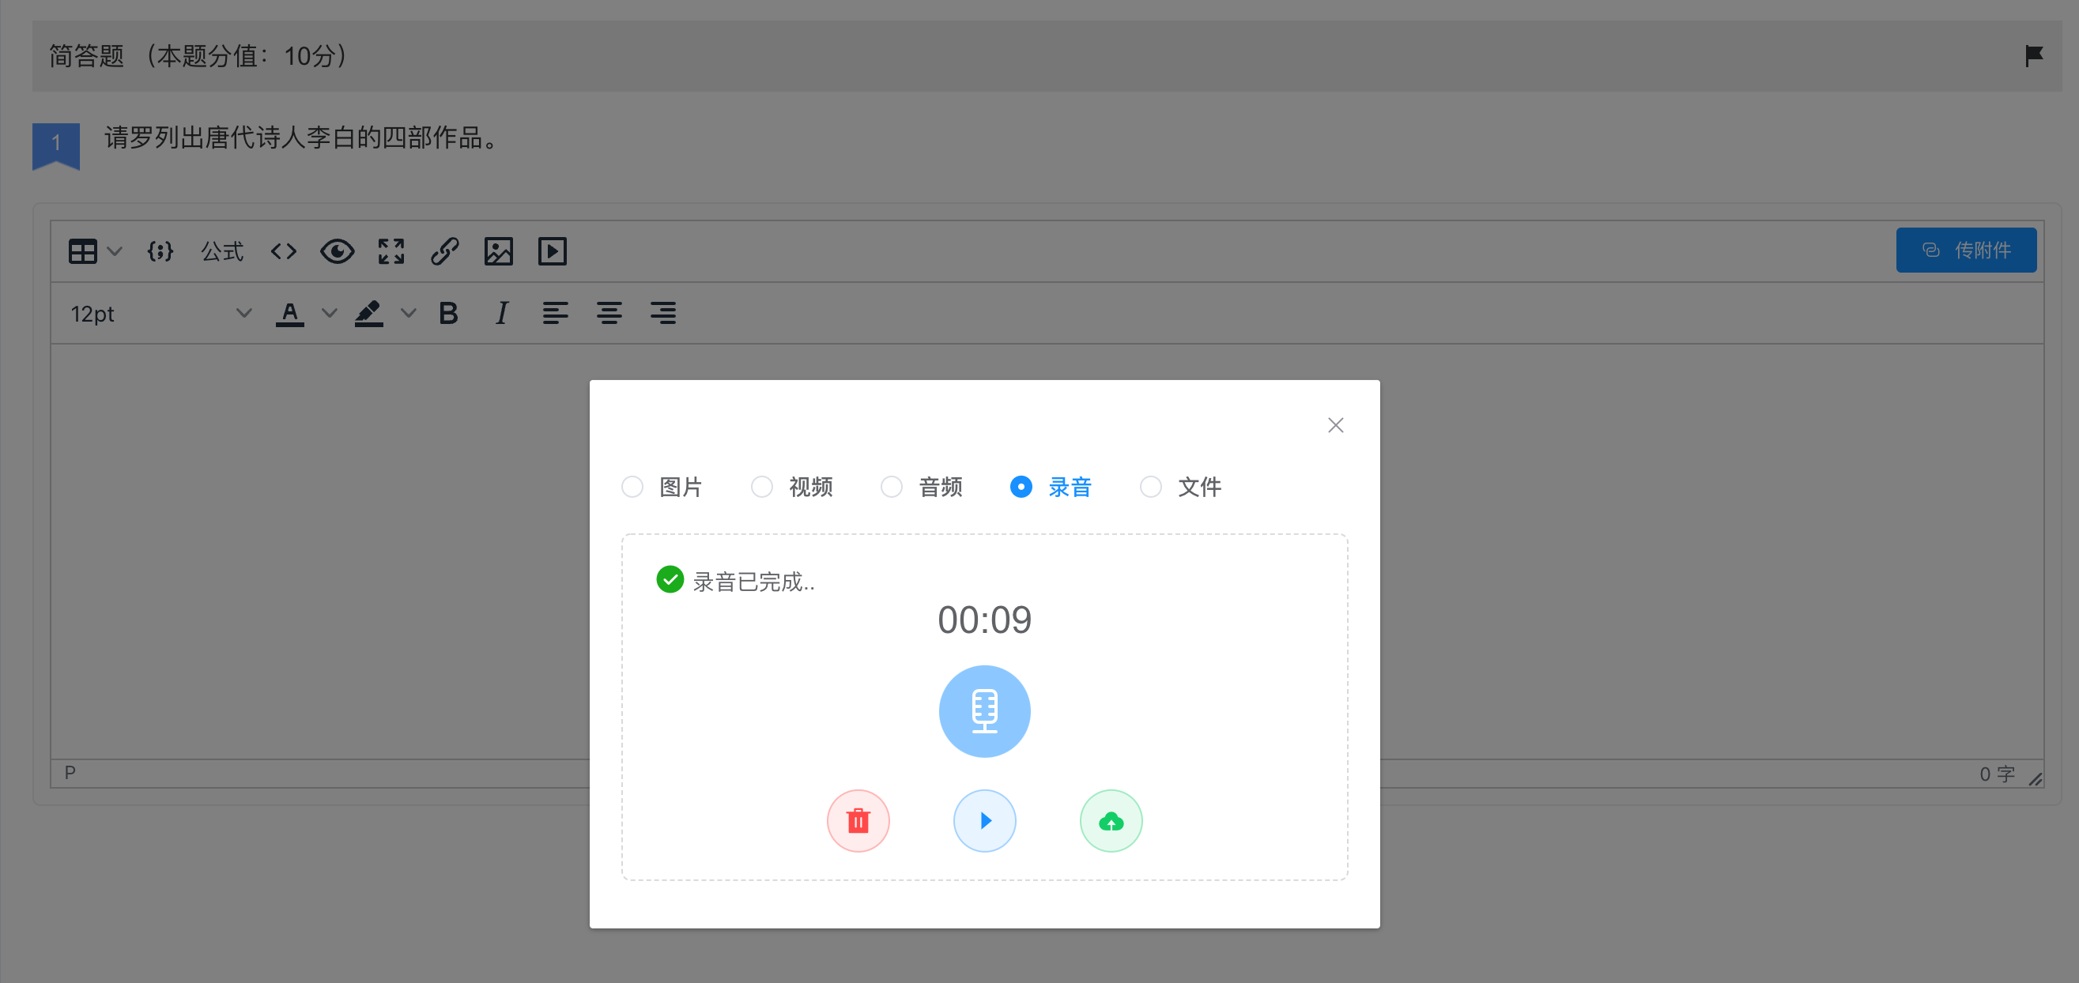Click the 00:09 recording duration
The width and height of the screenshot is (2079, 983).
click(x=985, y=620)
